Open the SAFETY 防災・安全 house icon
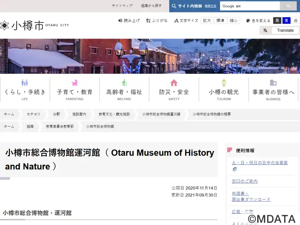This screenshot has width=300, height=225. point(174,83)
